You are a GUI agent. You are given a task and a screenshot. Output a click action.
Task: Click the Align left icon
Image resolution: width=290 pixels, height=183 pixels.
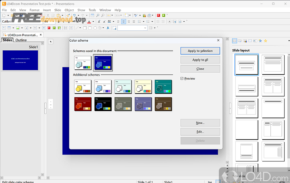coord(118,22)
